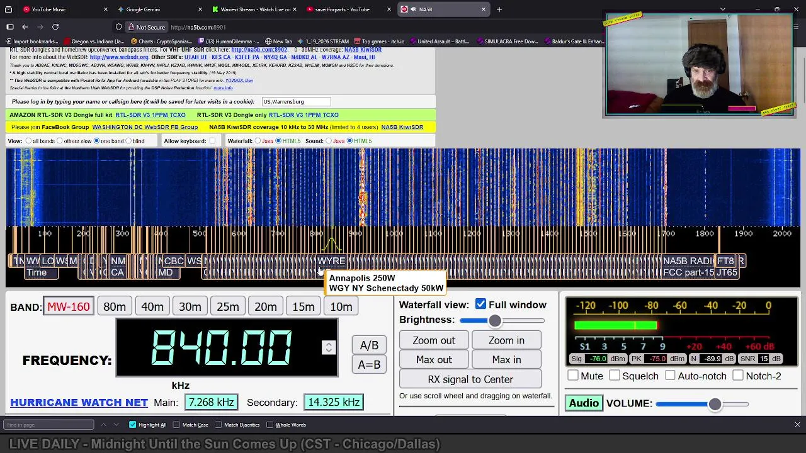This screenshot has height=453, width=806.
Task: Toggle the Allow keyboard checkbox
Action: [x=212, y=141]
